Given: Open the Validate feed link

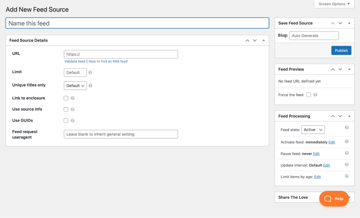Looking at the screenshot, I should pos(75,61).
